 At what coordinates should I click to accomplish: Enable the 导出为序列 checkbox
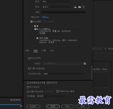pos(29,58)
